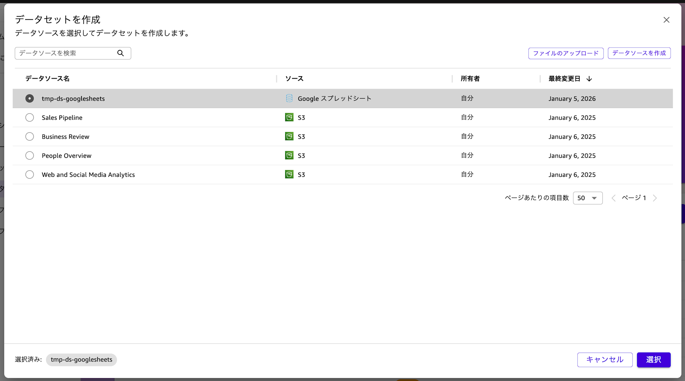Open the items-per-page dropdown showing 50
The image size is (685, 381).
588,198
